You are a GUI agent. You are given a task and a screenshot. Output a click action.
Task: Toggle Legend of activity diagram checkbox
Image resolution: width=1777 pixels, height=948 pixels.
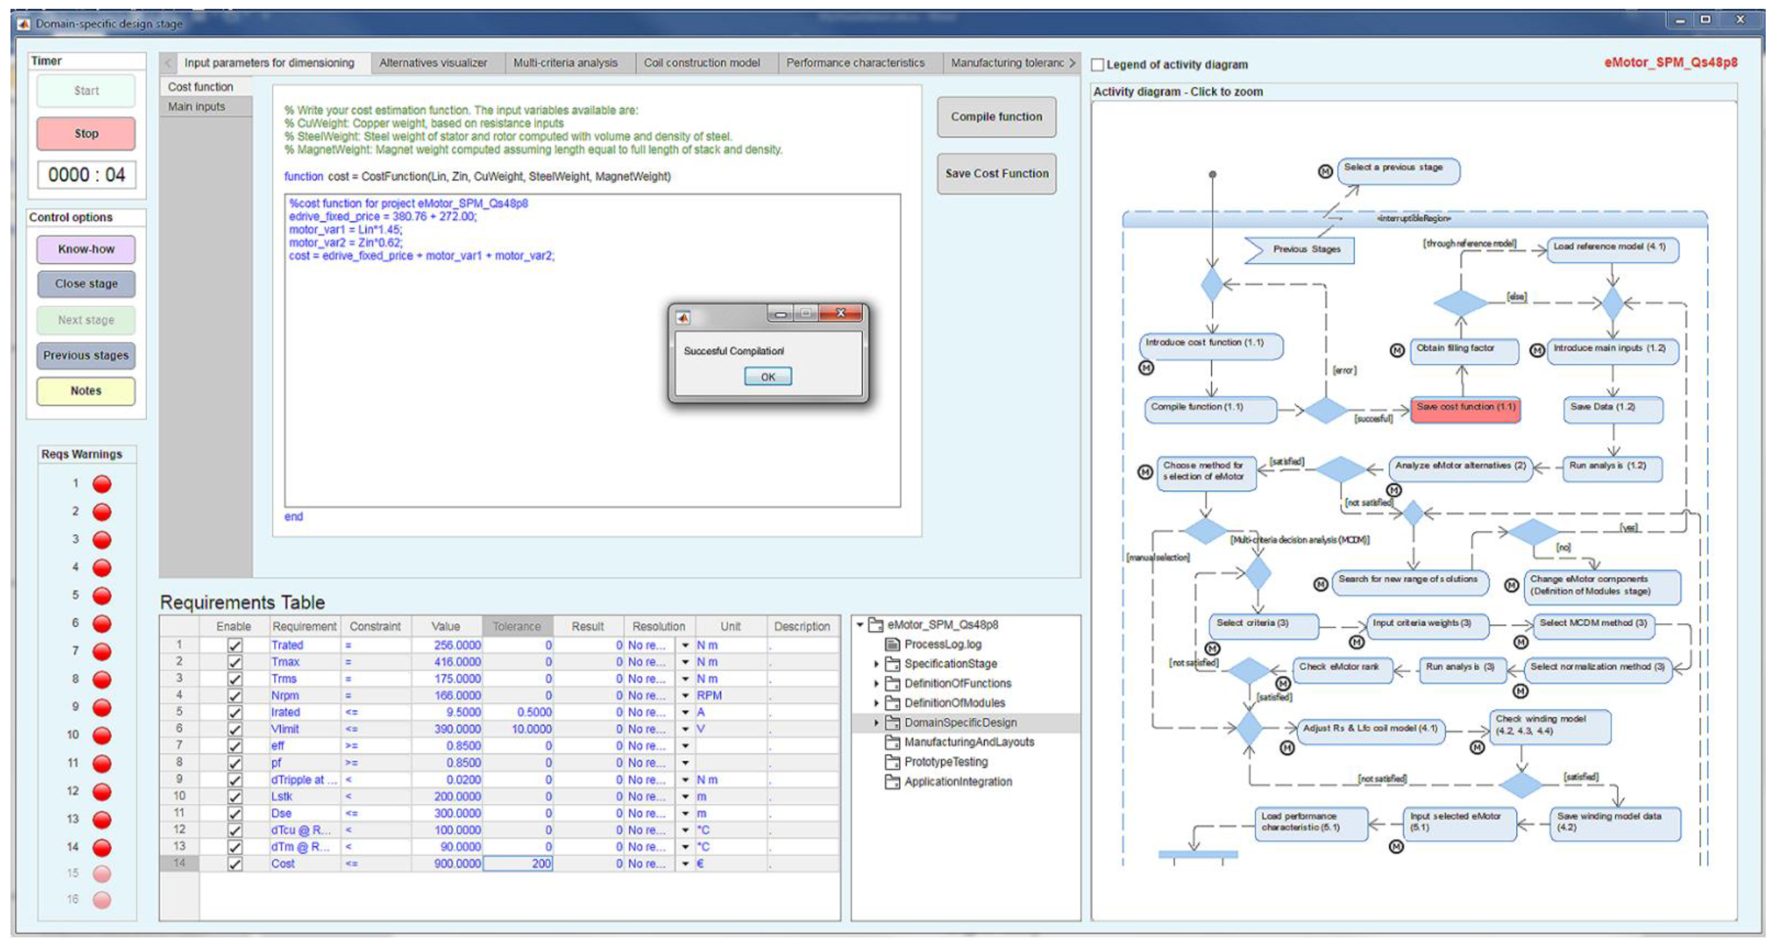1097,65
